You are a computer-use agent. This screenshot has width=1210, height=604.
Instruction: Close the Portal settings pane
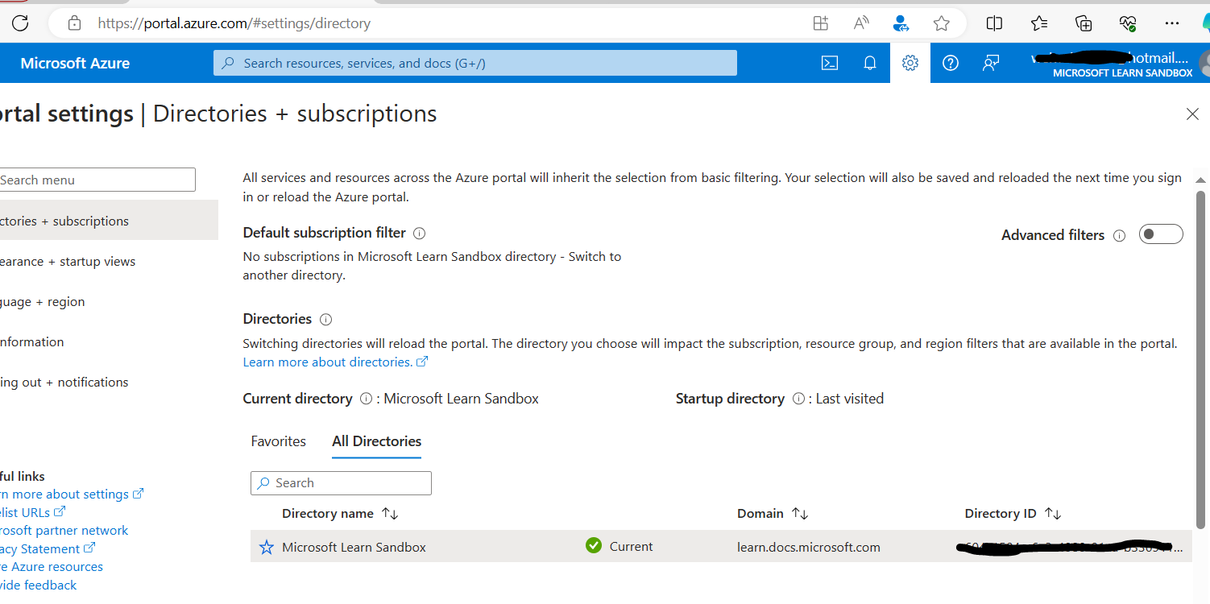tap(1193, 114)
